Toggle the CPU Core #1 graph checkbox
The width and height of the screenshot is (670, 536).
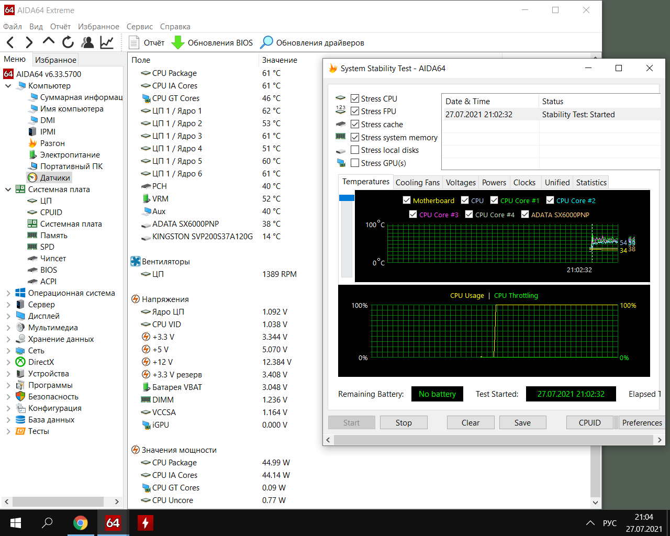click(x=494, y=200)
